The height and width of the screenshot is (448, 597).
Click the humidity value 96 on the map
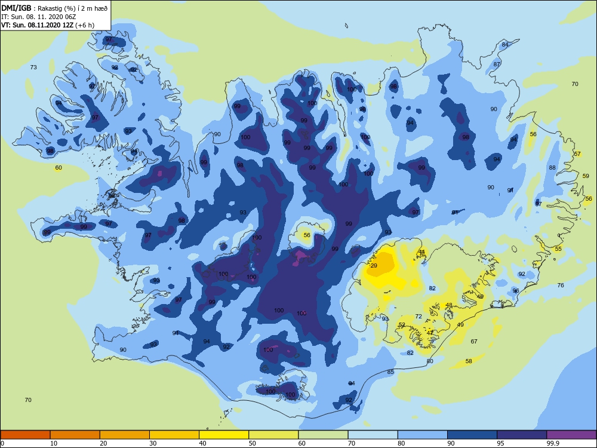(516, 290)
